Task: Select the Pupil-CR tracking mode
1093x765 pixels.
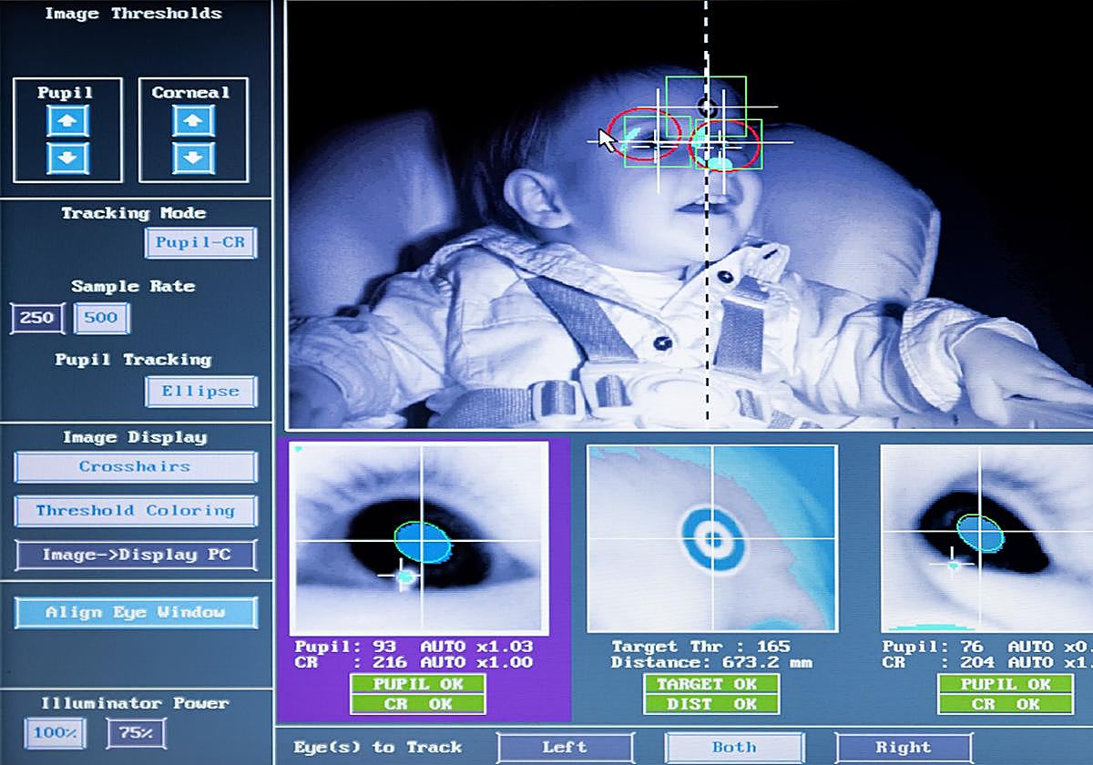Action: 200,243
